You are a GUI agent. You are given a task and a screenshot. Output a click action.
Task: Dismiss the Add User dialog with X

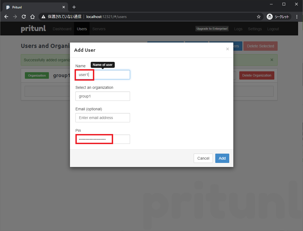(227, 49)
